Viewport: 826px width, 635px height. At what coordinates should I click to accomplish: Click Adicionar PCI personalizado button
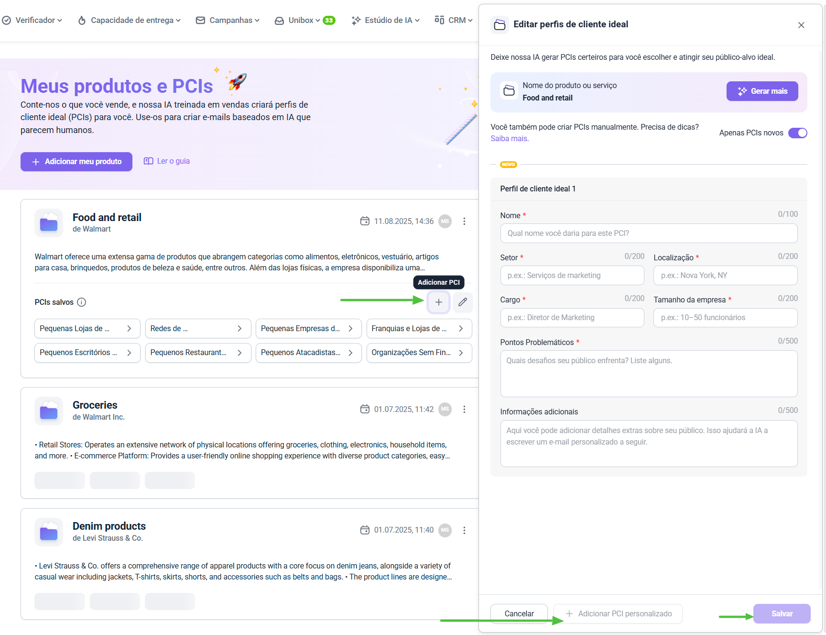tap(618, 613)
